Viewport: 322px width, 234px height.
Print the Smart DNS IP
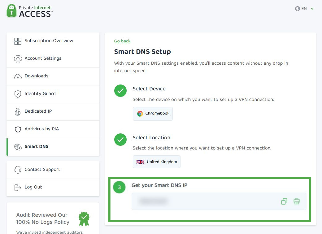pyautogui.click(x=297, y=201)
